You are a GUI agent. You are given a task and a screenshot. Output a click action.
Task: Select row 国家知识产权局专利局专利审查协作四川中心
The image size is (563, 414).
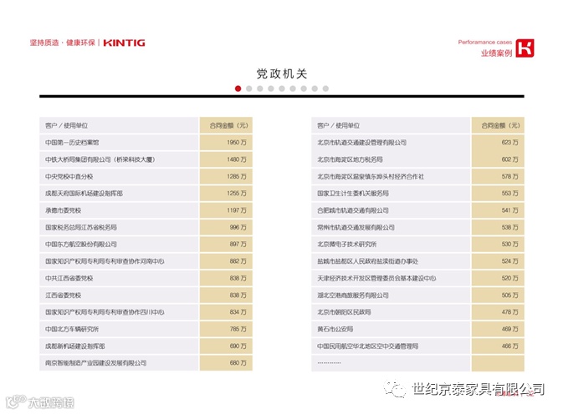click(146, 312)
